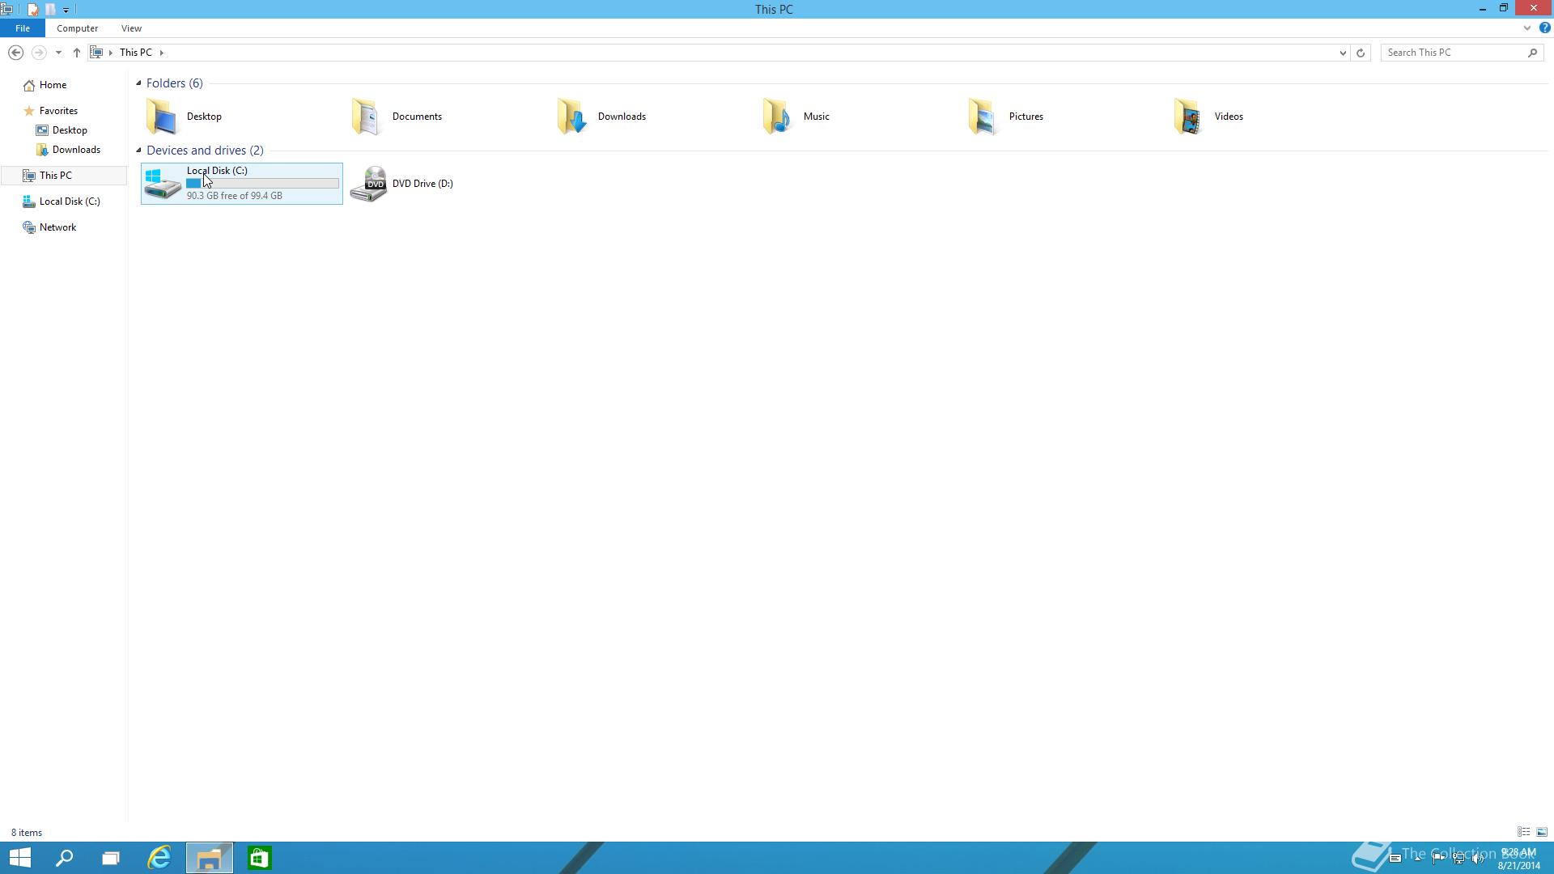Open the File menu
Screen dimensions: 1554x874
point(23,28)
